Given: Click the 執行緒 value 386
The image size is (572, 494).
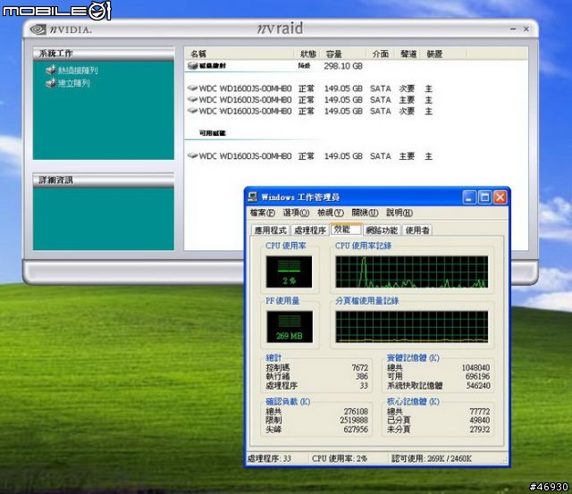Looking at the screenshot, I should coord(362,376).
